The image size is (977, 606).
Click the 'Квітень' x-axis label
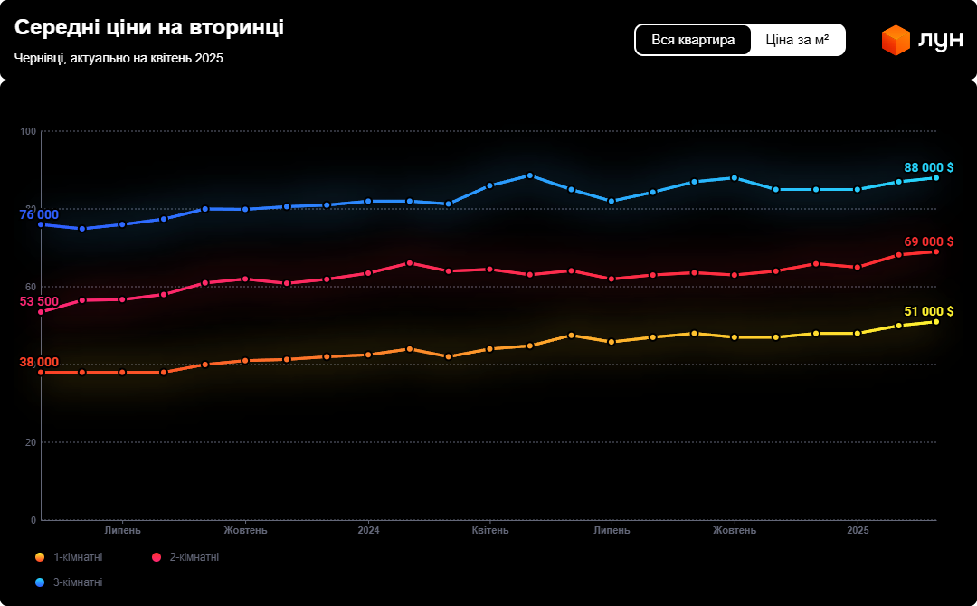[490, 530]
